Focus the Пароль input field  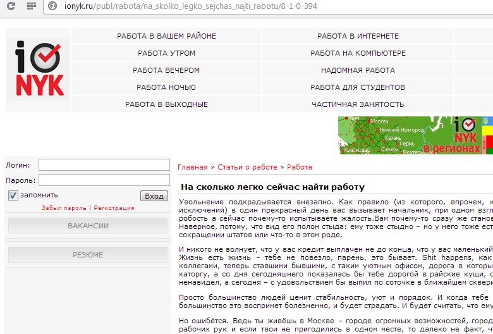click(x=104, y=180)
